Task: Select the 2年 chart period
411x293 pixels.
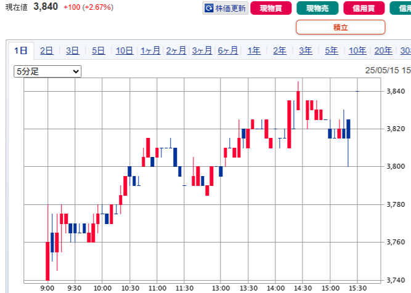Action: coord(280,50)
